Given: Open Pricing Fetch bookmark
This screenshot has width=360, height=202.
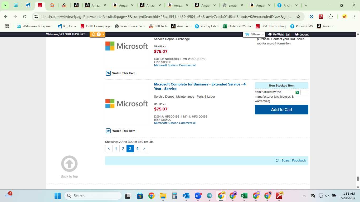Looking at the screenshot, I should (207, 26).
